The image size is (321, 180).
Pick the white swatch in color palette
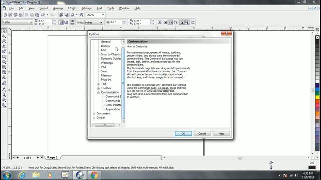coord(317,82)
